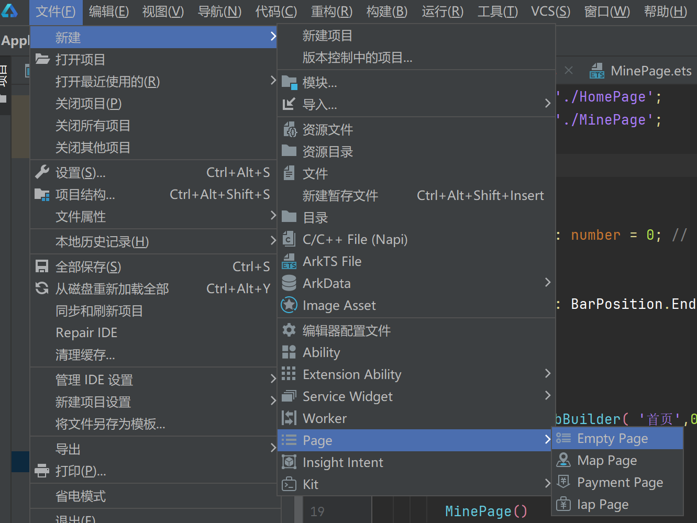Click the import arrow icon beside 导入...

coord(289,104)
